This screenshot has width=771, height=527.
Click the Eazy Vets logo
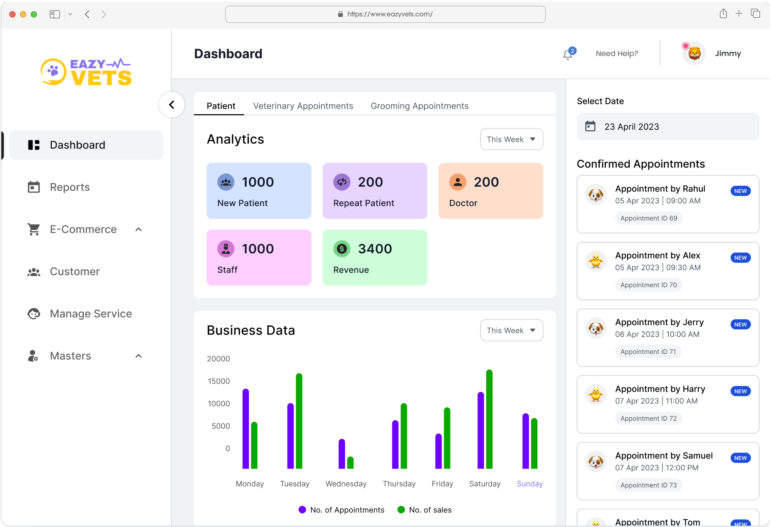(x=86, y=72)
